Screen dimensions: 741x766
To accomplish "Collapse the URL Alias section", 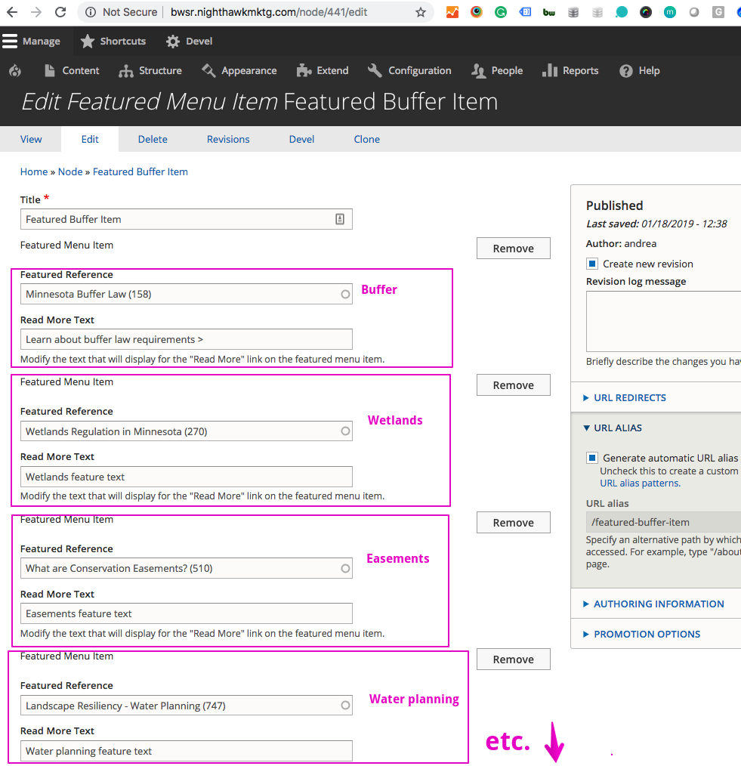I will pos(617,428).
